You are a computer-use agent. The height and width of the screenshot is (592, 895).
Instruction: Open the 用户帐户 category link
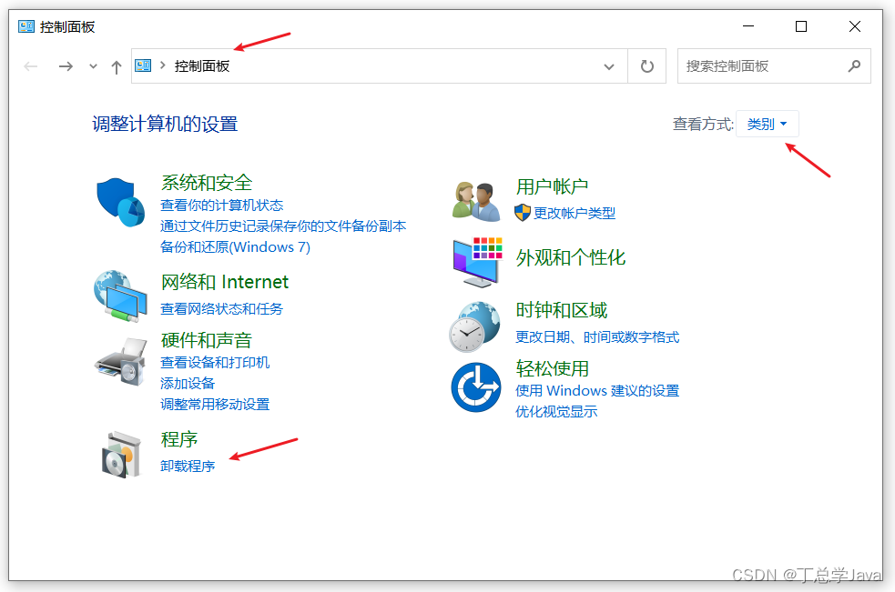(x=552, y=186)
